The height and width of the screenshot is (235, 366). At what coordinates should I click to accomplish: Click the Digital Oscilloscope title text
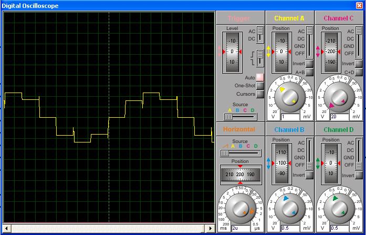coord(30,6)
